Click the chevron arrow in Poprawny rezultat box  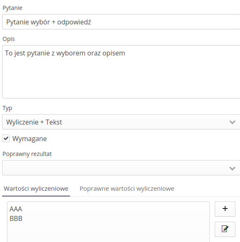point(232,168)
